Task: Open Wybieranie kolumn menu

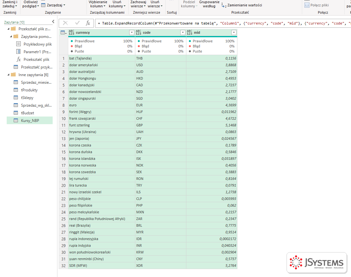Action: [98, 4]
